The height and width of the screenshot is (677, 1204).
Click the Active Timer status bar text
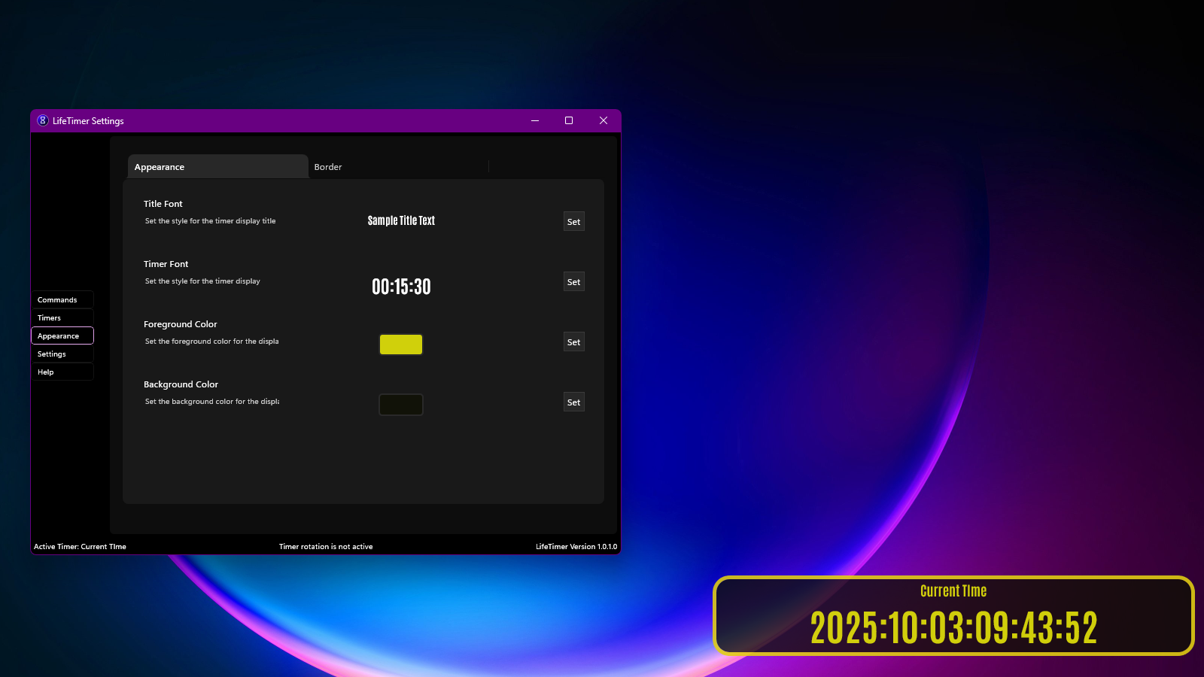pyautogui.click(x=80, y=546)
